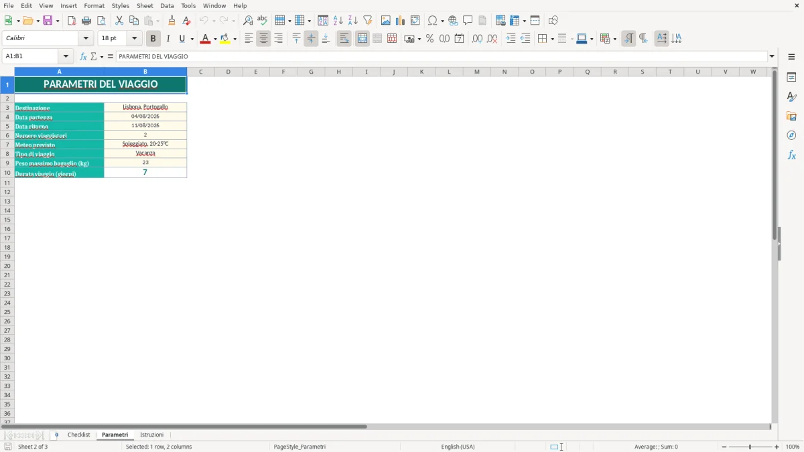The width and height of the screenshot is (804, 452).
Task: Copy selection using the Copy icon
Action: point(134,21)
